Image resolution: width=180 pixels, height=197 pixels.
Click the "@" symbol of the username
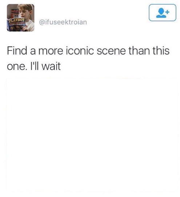(42, 22)
